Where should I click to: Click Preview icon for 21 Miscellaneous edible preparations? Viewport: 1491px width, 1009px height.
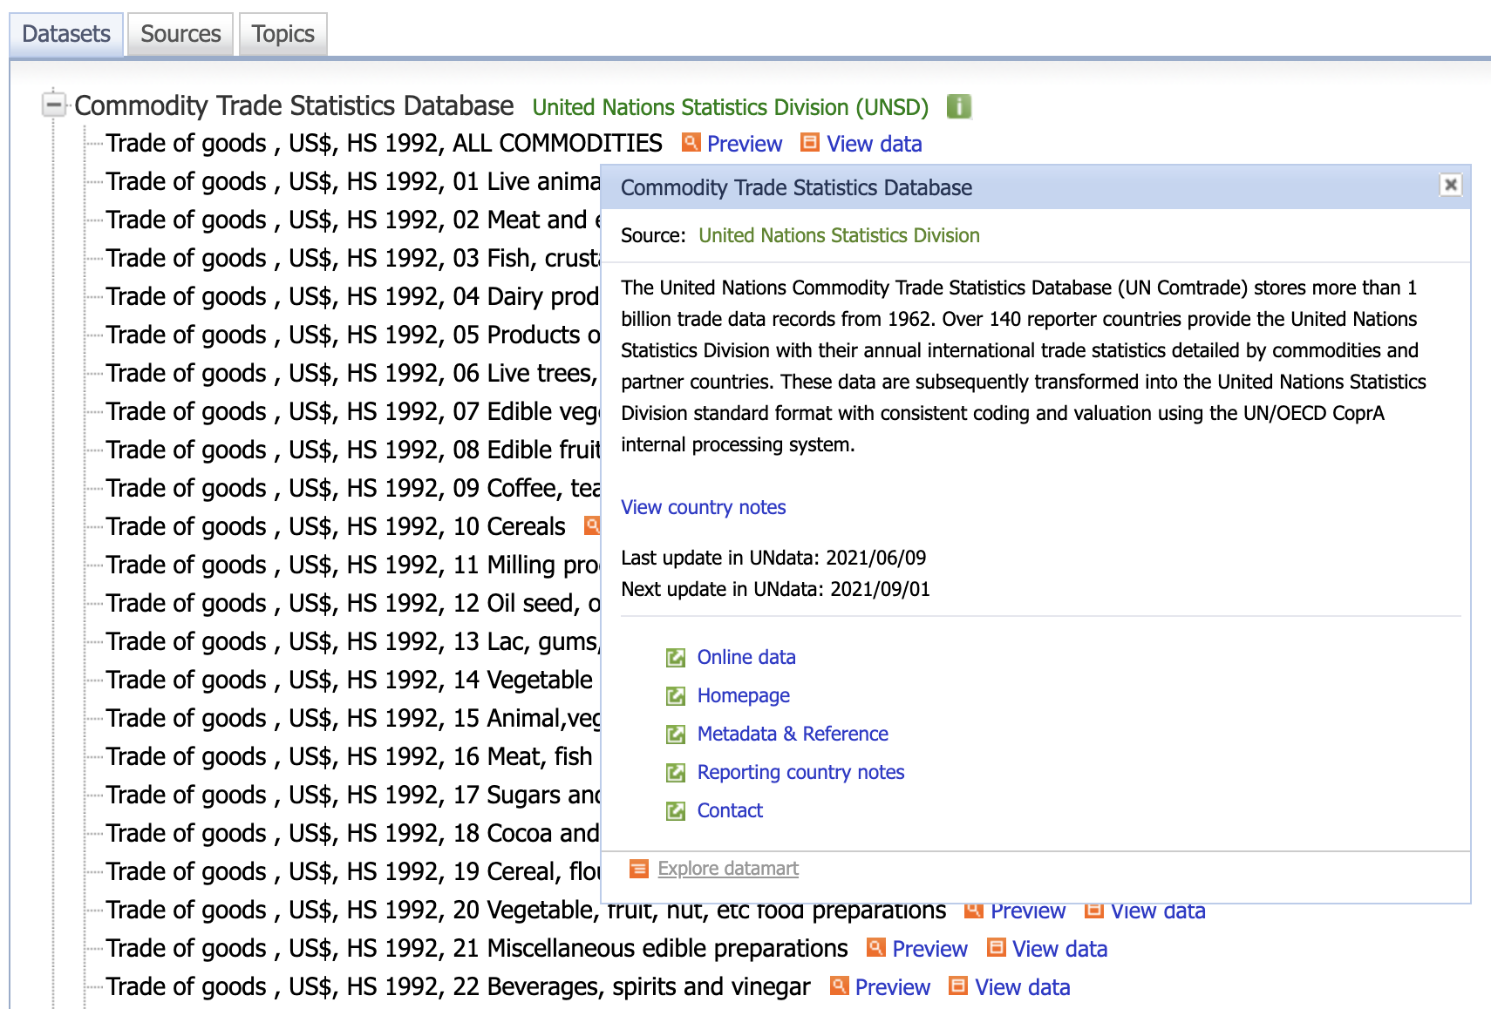click(x=876, y=947)
